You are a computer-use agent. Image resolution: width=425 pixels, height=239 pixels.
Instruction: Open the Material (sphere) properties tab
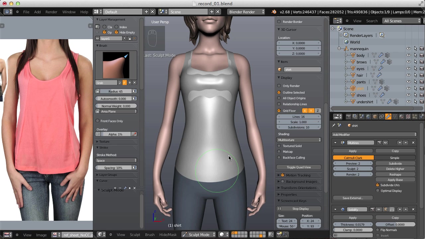coord(401,117)
